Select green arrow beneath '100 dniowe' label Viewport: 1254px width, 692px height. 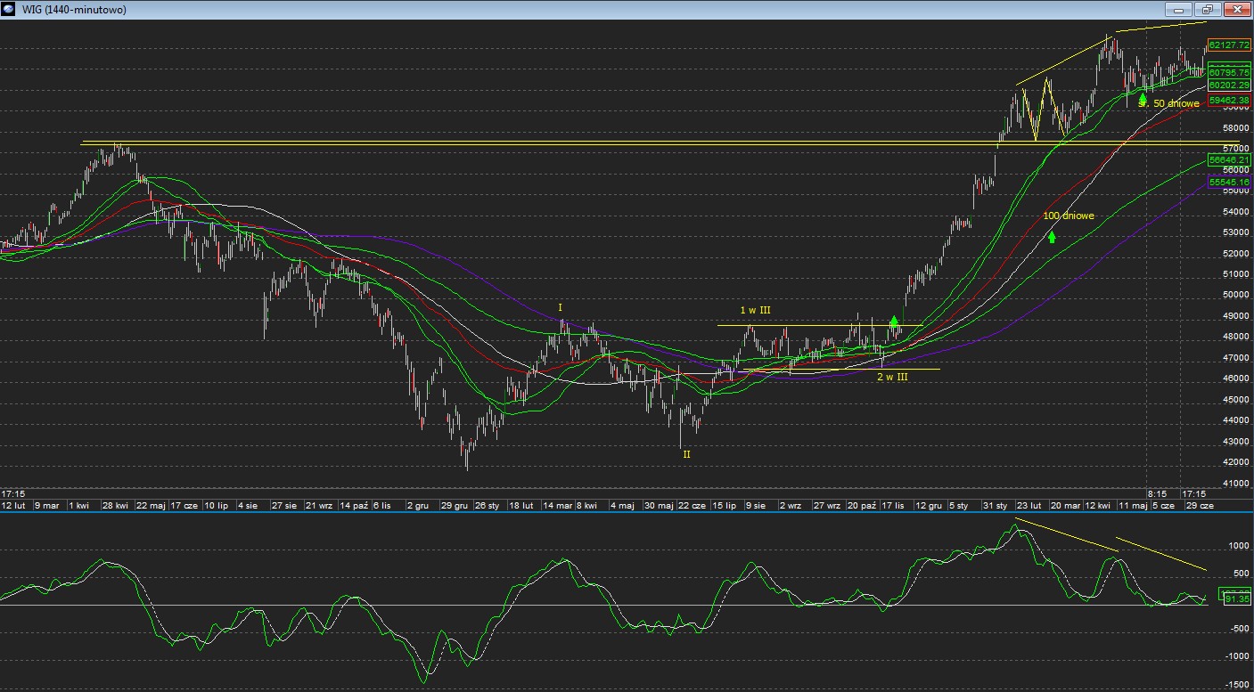click(x=1052, y=237)
